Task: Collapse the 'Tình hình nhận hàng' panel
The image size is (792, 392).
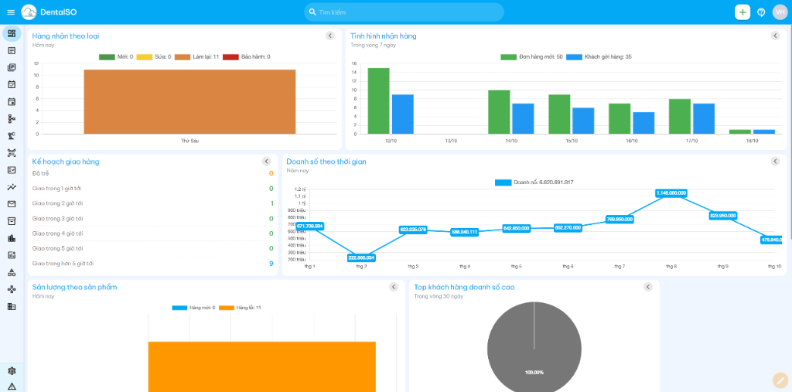Action: 775,36
